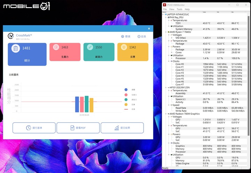
Task: Open the View menu in HWMonitor
Action: (x=172, y=9)
